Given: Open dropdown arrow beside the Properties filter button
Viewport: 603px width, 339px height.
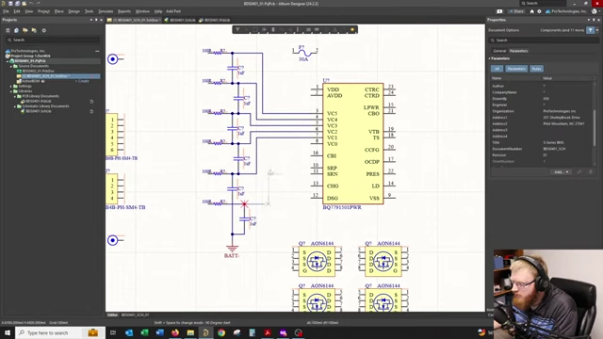Looking at the screenshot, I should click(597, 30).
